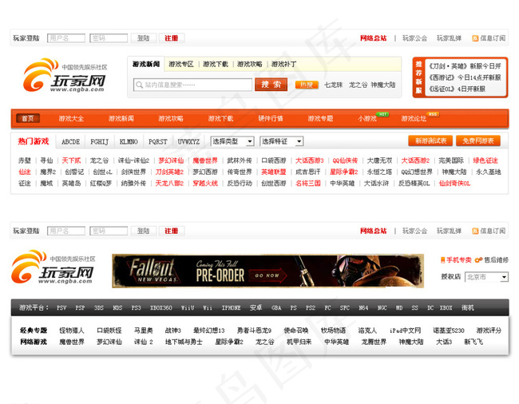This screenshot has height=404, width=519.
Task: Click the RSS icon beside 信息订阅 above the search box
Action: tap(475, 38)
